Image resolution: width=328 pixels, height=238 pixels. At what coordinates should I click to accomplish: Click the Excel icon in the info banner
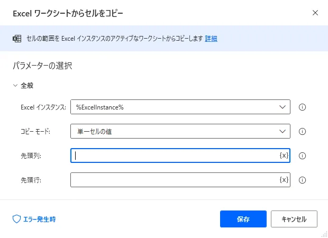tap(15, 39)
